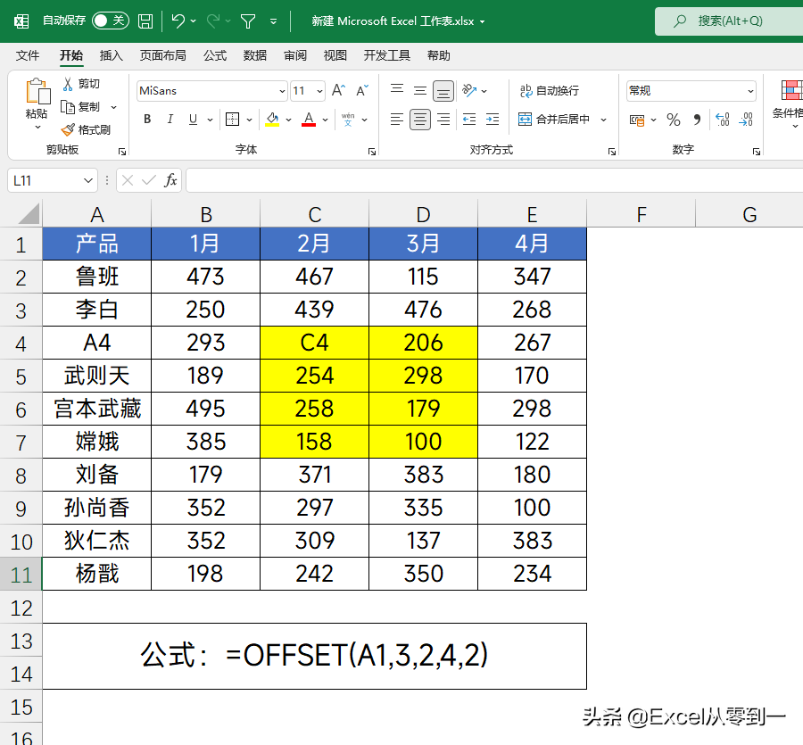
Task: Toggle Bold formatting
Action: 147,120
